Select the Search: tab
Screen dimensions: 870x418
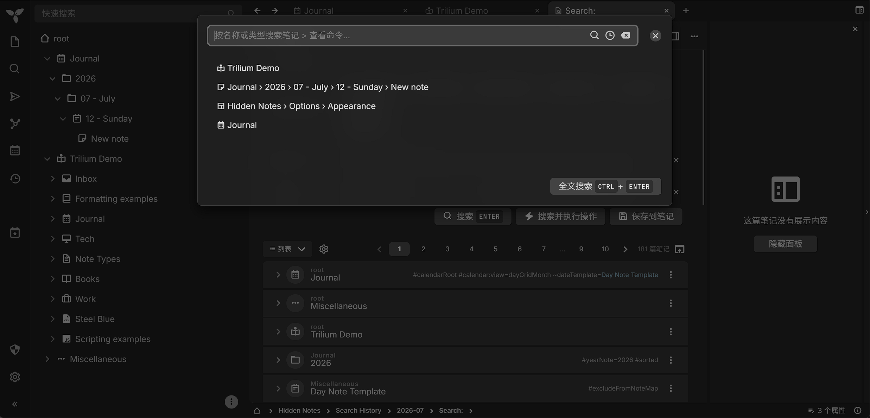coord(611,11)
